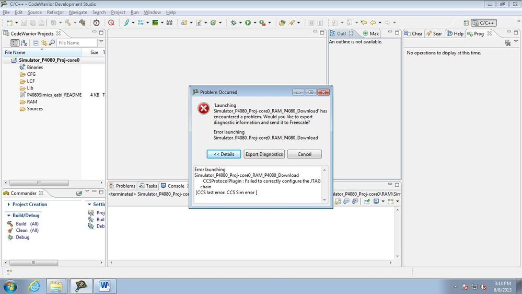Image resolution: width=522 pixels, height=294 pixels.
Task: Click the new class green C icon
Action: point(213,22)
